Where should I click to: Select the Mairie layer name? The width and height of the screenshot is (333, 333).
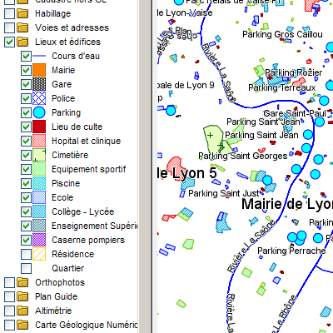click(63, 70)
